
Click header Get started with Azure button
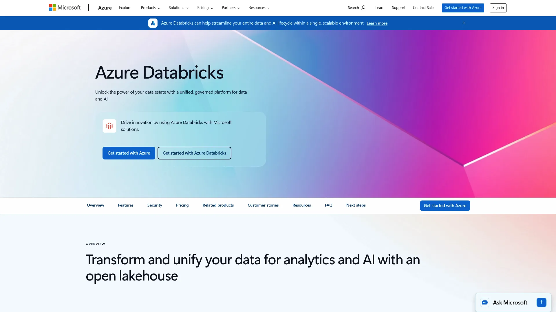pos(463,8)
